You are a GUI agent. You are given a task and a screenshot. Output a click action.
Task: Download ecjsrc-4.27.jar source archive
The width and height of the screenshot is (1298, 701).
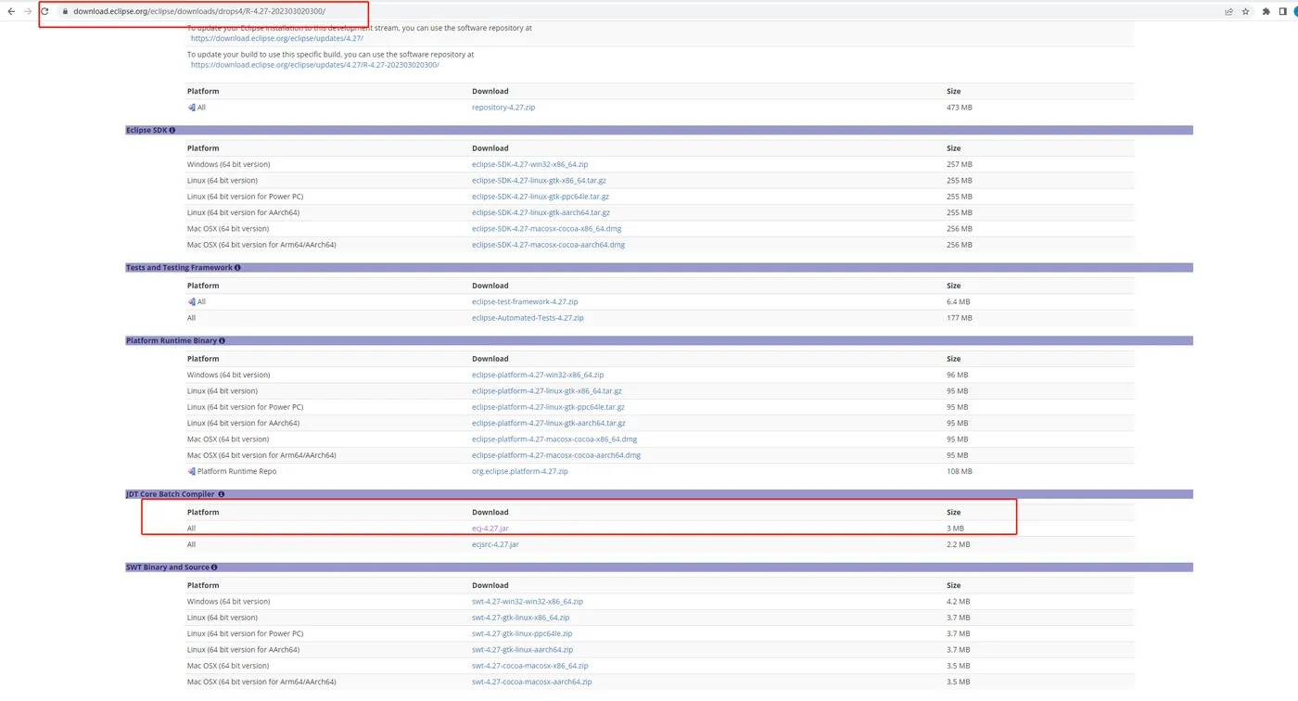pyautogui.click(x=495, y=545)
